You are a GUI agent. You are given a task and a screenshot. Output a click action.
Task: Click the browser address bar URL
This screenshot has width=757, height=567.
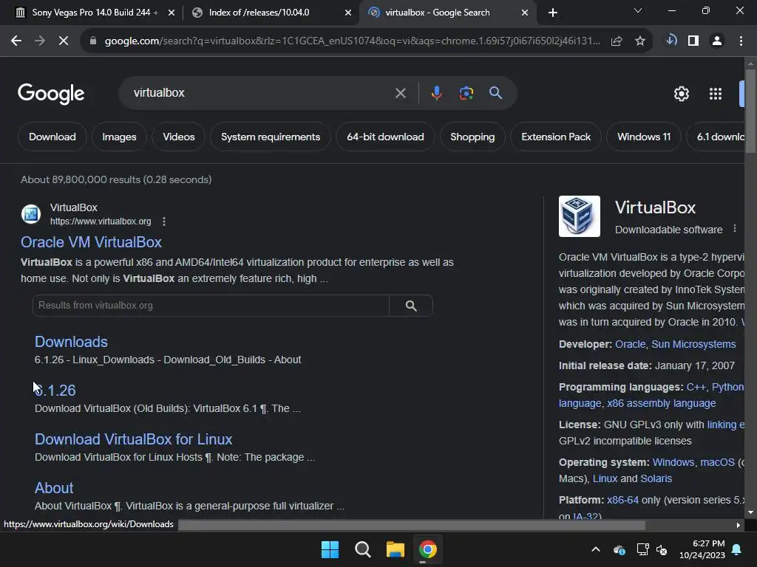point(353,41)
